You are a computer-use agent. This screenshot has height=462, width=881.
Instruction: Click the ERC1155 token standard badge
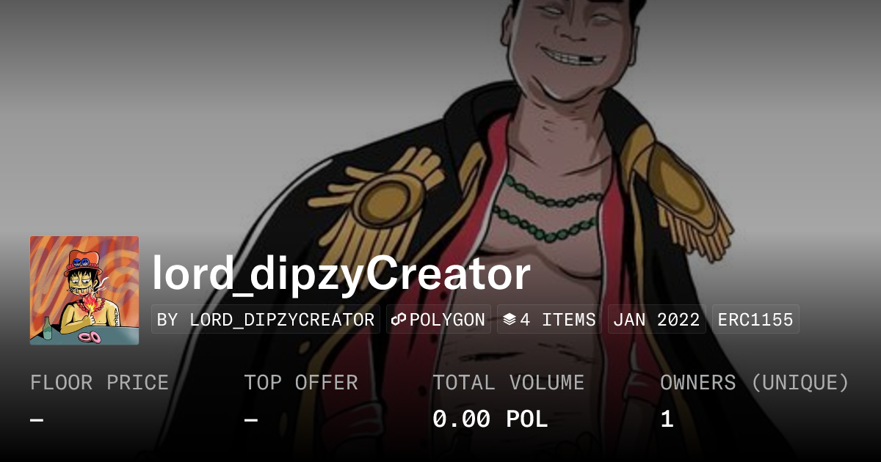coord(755,320)
